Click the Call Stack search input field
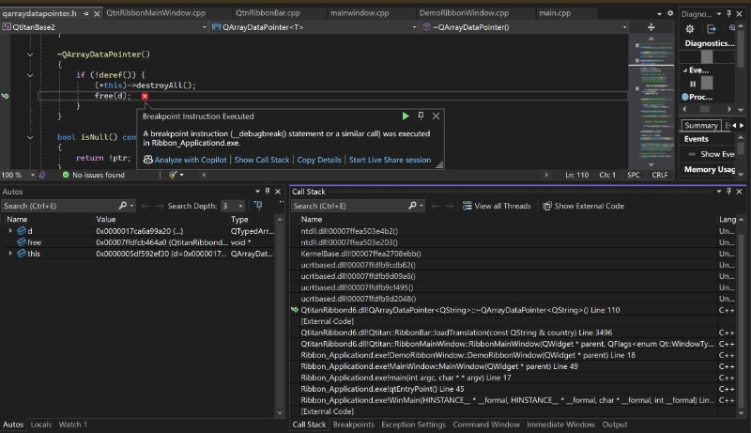 (x=349, y=206)
